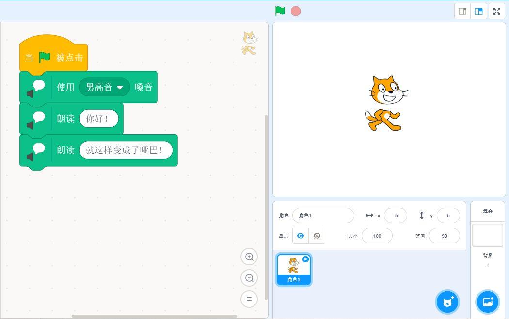Click the 大小 size field 100
The height and width of the screenshot is (319, 509).
pyautogui.click(x=377, y=236)
